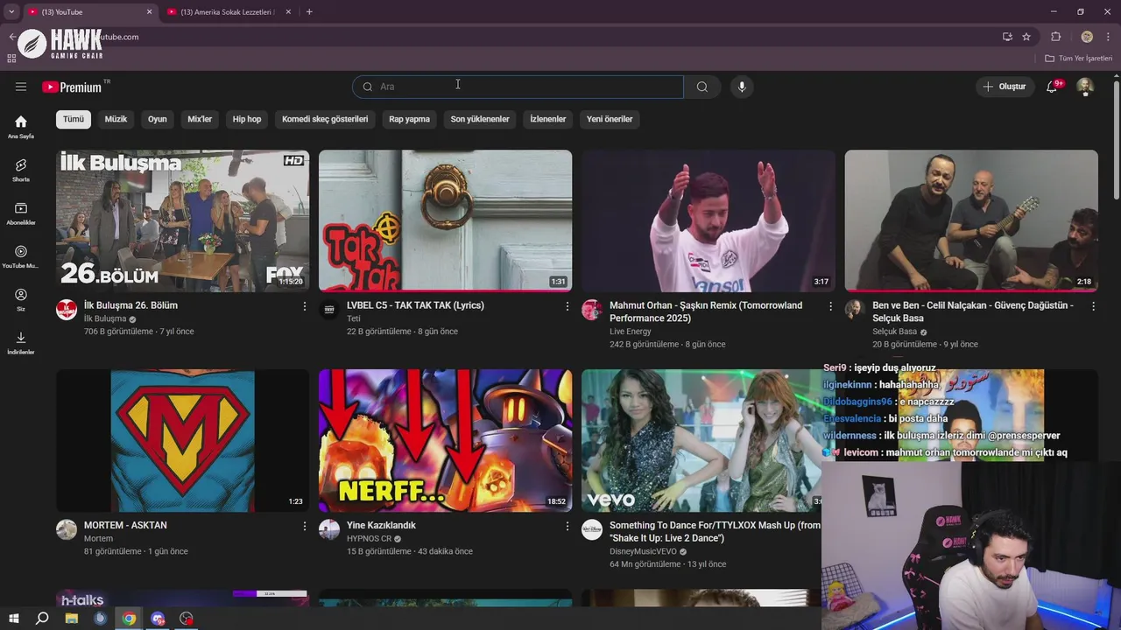Screen dimensions: 1121x630
Task: Switch to Chrome in the taskbar
Action: (x=129, y=619)
